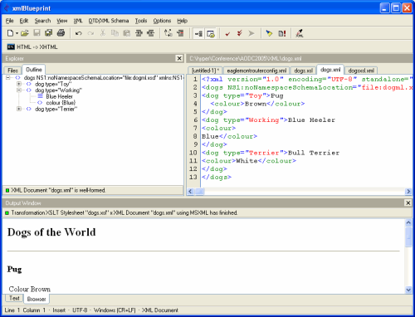The height and width of the screenshot is (317, 415).
Task: Click the blue and yellow transform icon
Action: pyautogui.click(x=269, y=33)
